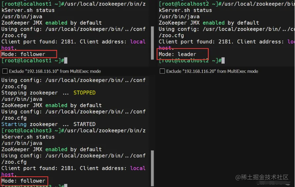Click the blue "Starting" word in localhost3 terminal
The height and width of the screenshot is (187, 295).
click(14, 124)
